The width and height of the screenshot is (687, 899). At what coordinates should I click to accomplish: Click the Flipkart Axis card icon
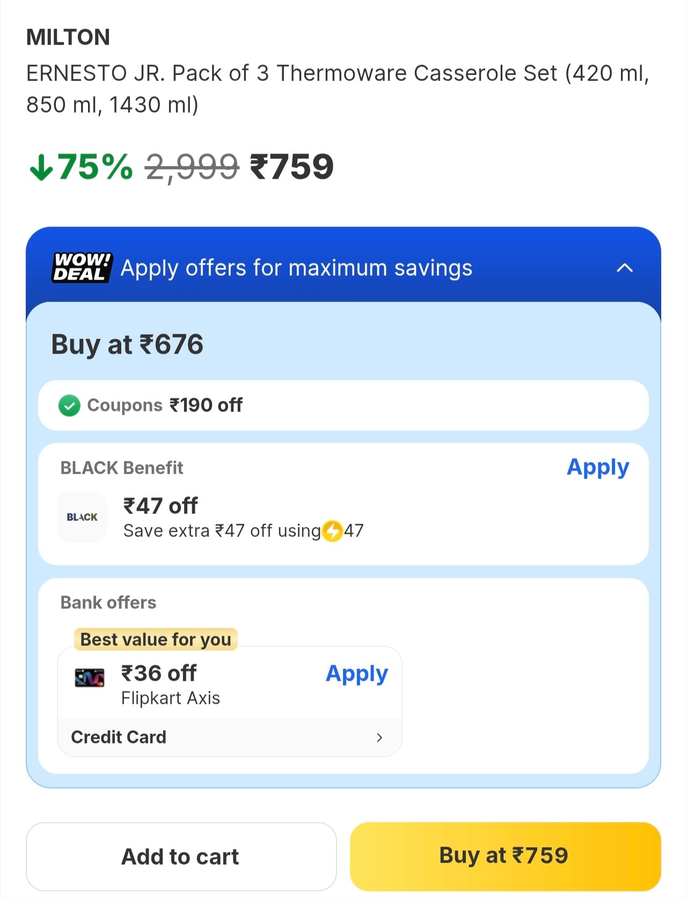(x=90, y=679)
